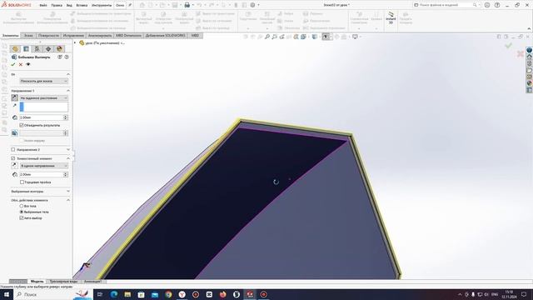Open File Explorer task pane icon
533x300 pixels.
point(530,70)
